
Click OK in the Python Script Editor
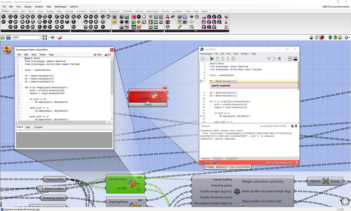coord(109,55)
